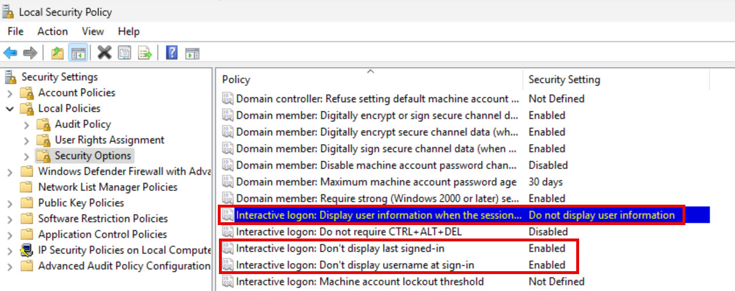Click the blue Help question mark icon
This screenshot has width=735, height=291.
pos(172,53)
